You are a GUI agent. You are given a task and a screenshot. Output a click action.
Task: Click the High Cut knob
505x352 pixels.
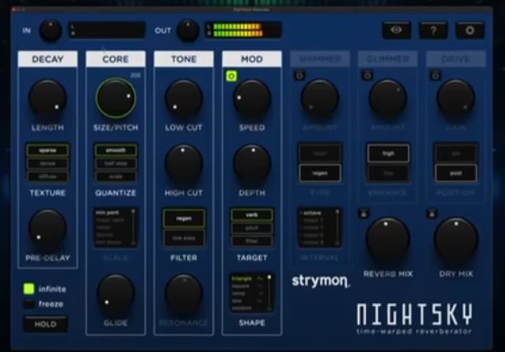[x=183, y=163]
